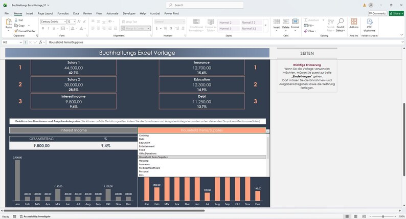This screenshot has height=219, width=406.
Task: Open the Page Layout ribbon tab
Action: pyautogui.click(x=46, y=13)
